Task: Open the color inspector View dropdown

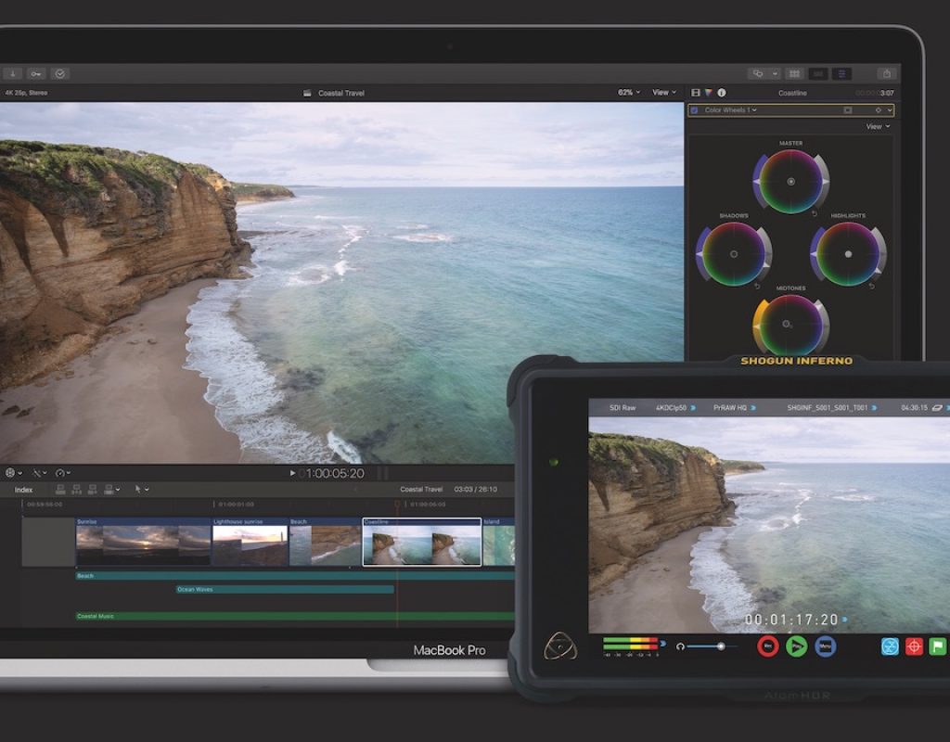Action: pos(878,126)
